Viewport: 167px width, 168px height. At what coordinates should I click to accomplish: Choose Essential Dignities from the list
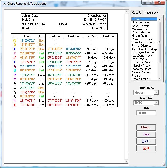point(142,42)
